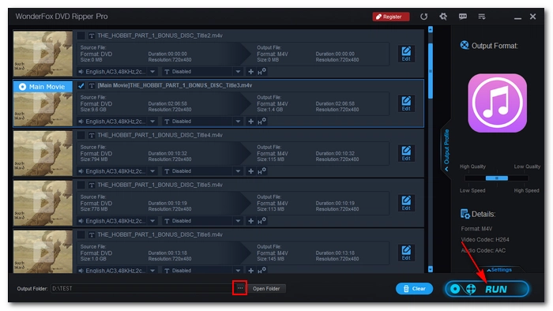Click Edit icon for Title3 main movie
Screen dimensions: 553x311
coord(406,103)
